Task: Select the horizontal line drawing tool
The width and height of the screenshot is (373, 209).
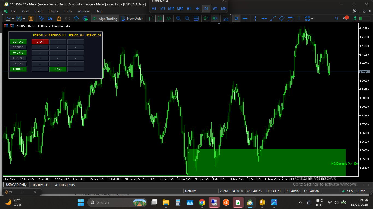Action: coord(264,19)
